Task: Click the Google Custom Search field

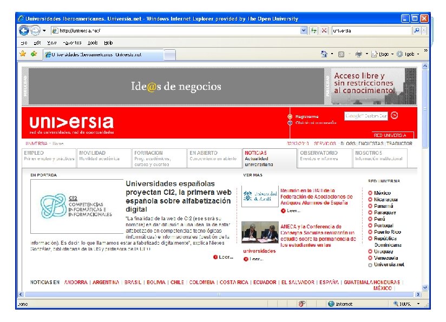Action: [366, 116]
